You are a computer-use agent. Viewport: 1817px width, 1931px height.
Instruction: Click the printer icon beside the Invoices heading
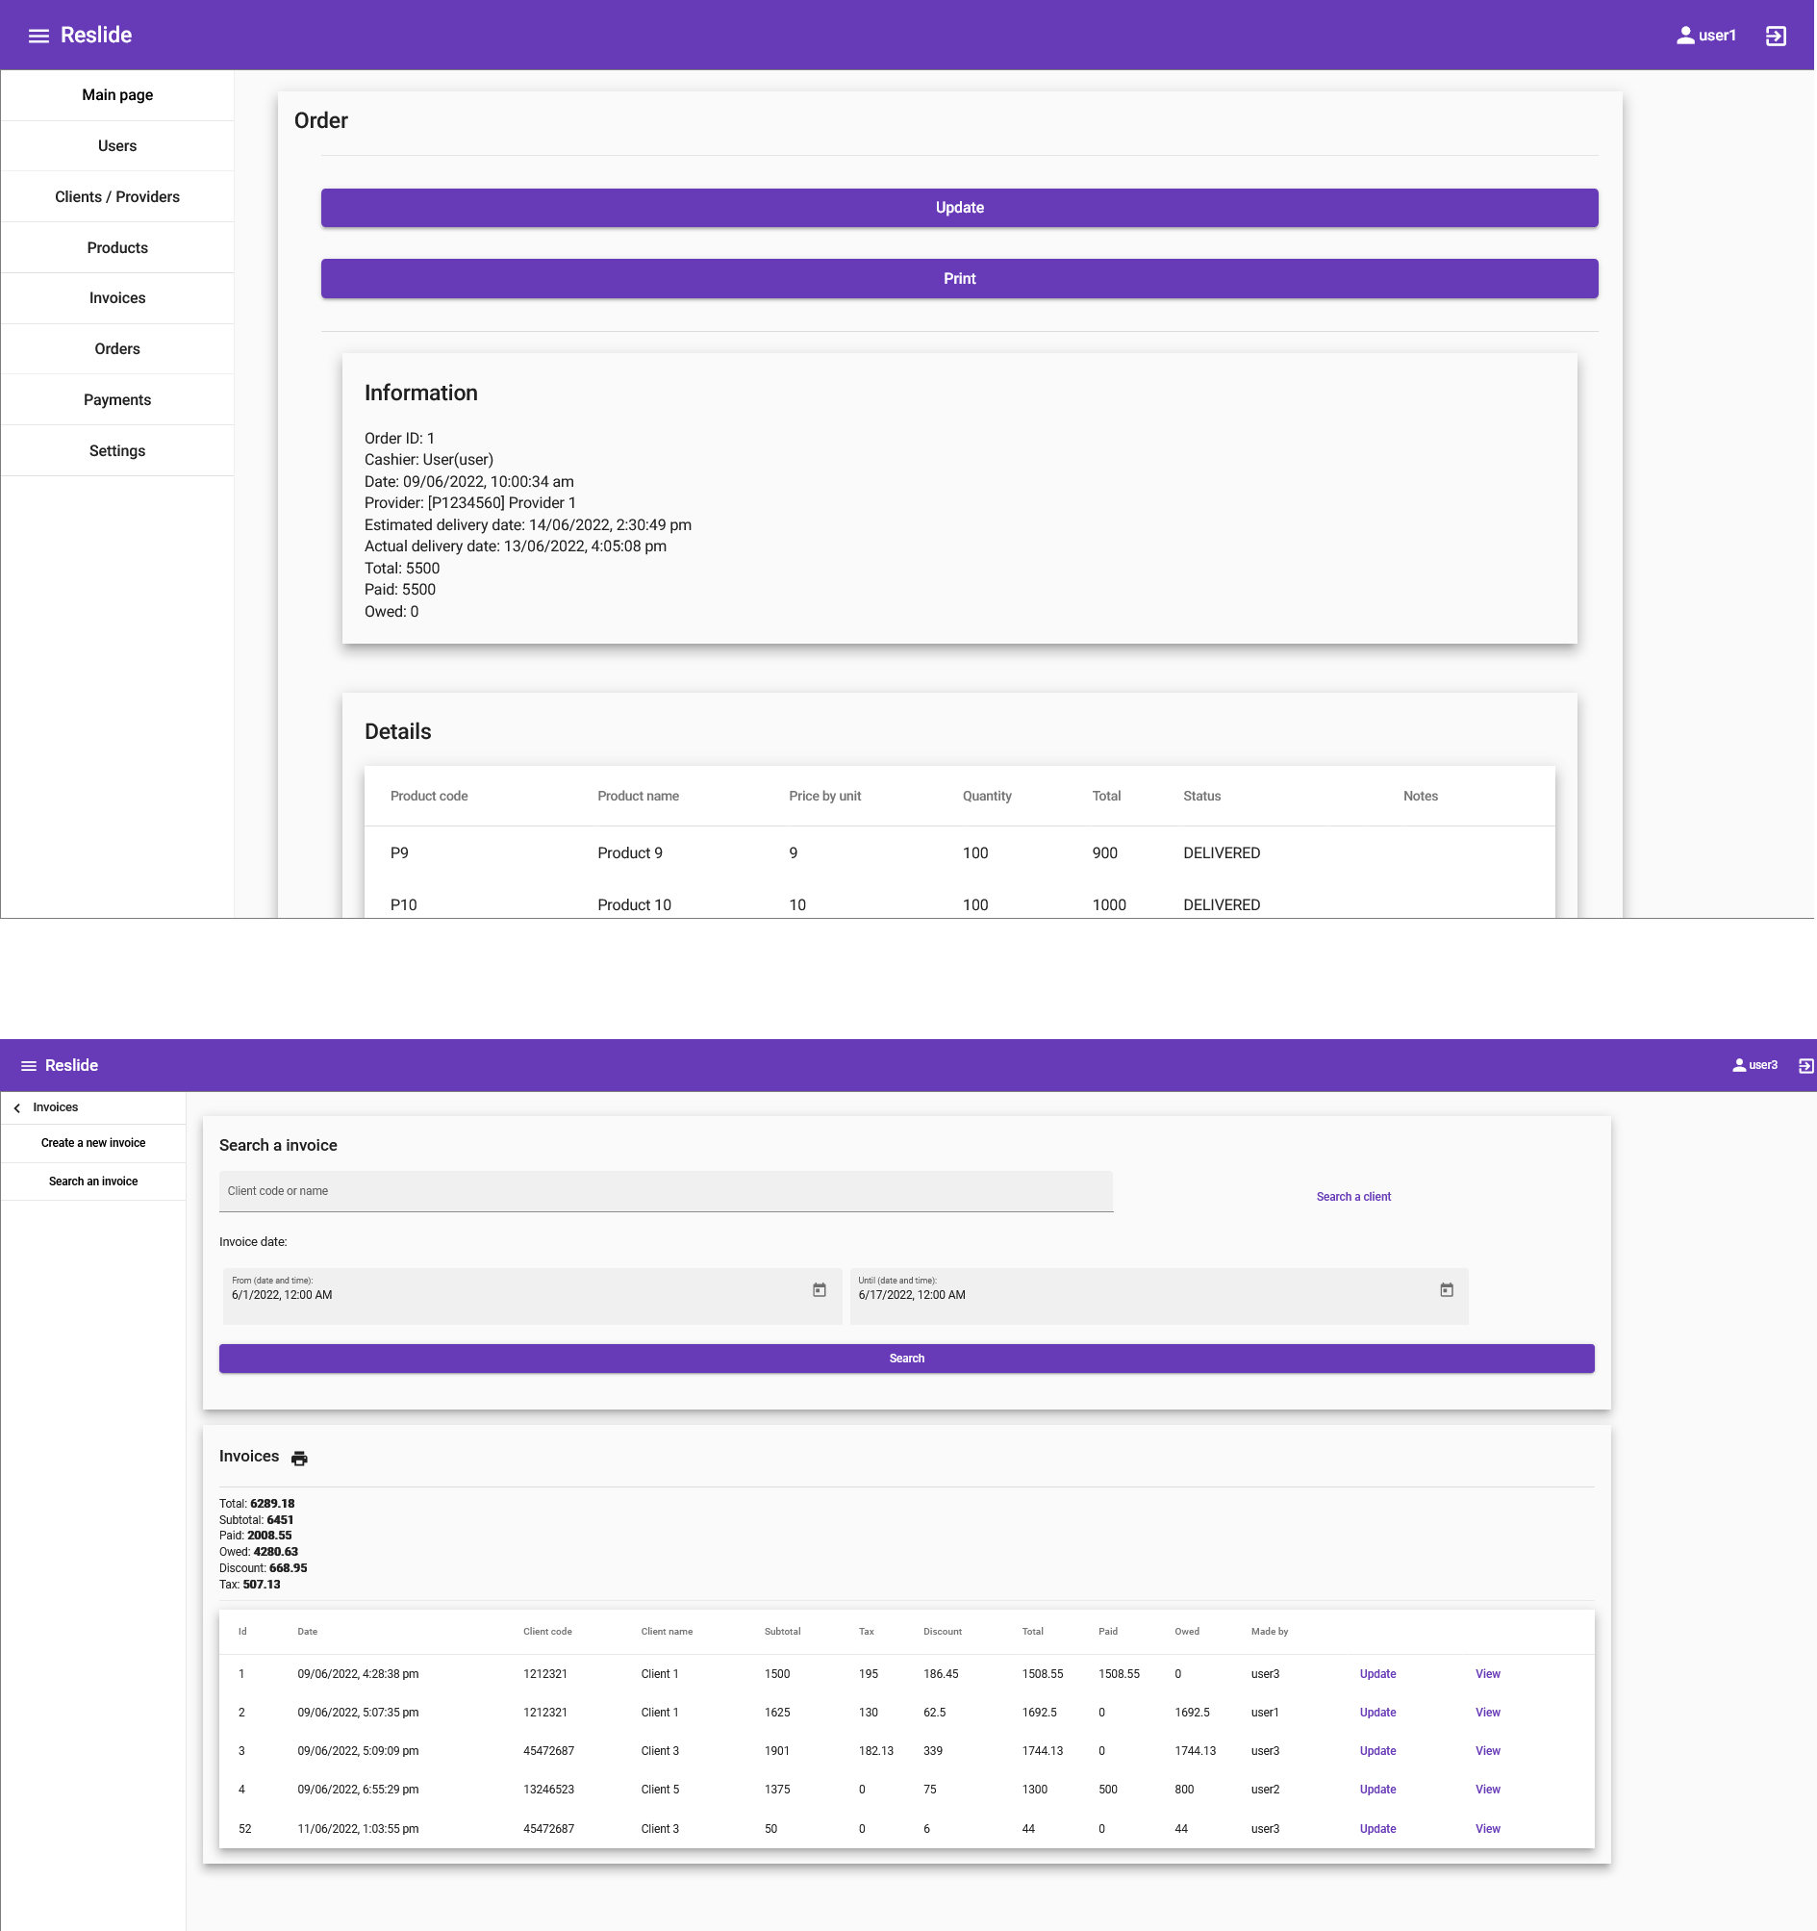coord(299,1458)
